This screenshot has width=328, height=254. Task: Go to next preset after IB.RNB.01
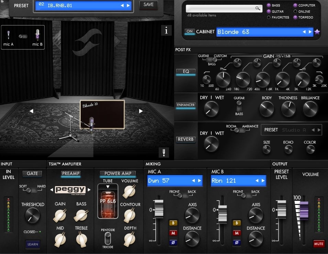click(x=128, y=5)
